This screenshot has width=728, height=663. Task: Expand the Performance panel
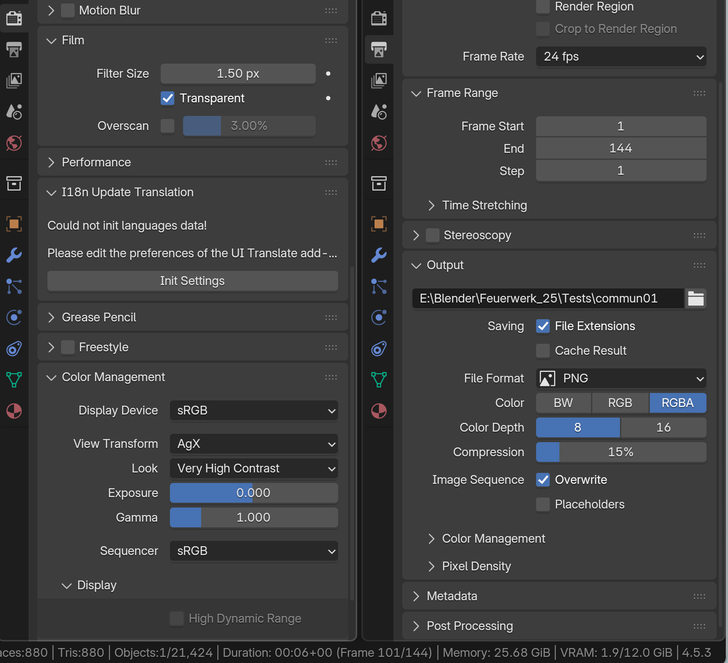tap(96, 162)
